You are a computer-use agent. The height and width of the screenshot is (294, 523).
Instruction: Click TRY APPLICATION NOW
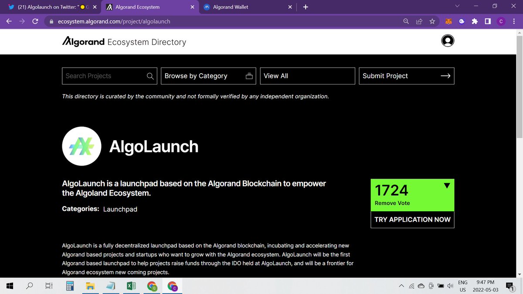[x=412, y=220]
